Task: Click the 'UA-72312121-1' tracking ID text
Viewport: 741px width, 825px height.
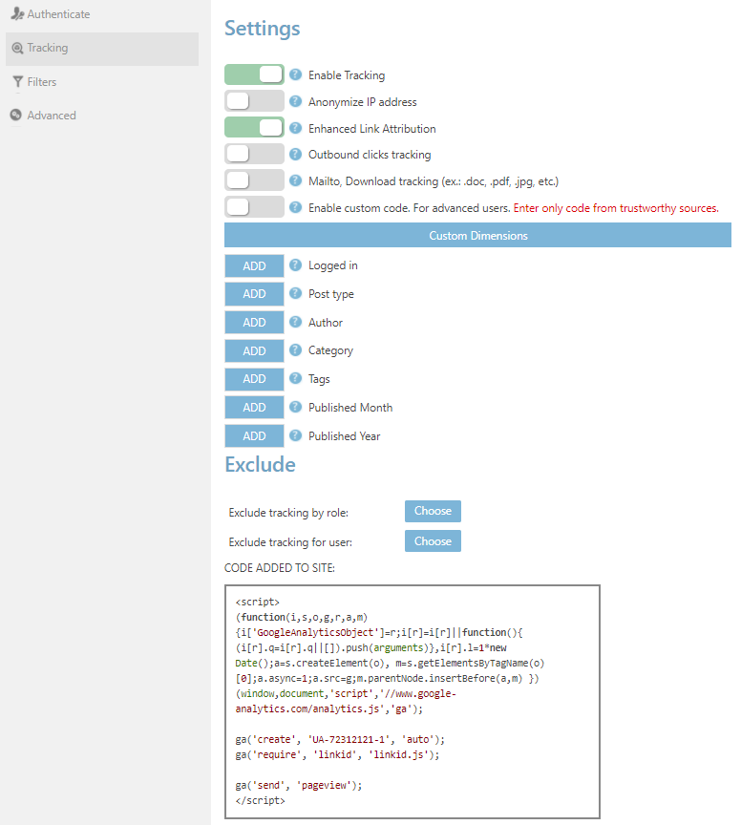Action: 349,739
